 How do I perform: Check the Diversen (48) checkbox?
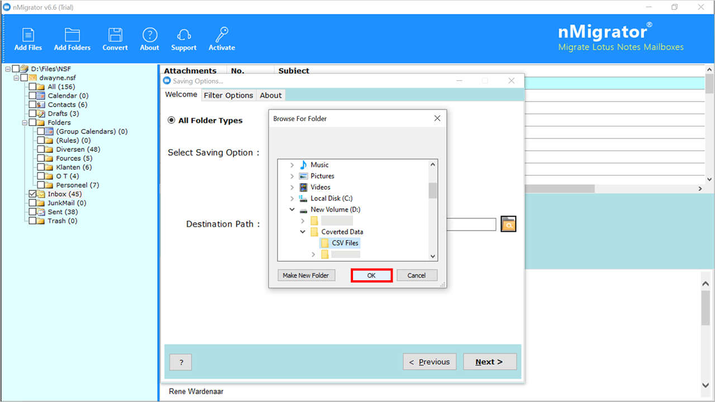click(x=41, y=149)
